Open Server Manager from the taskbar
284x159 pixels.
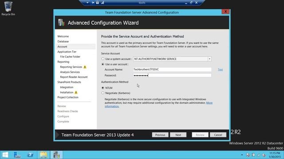[17, 155]
